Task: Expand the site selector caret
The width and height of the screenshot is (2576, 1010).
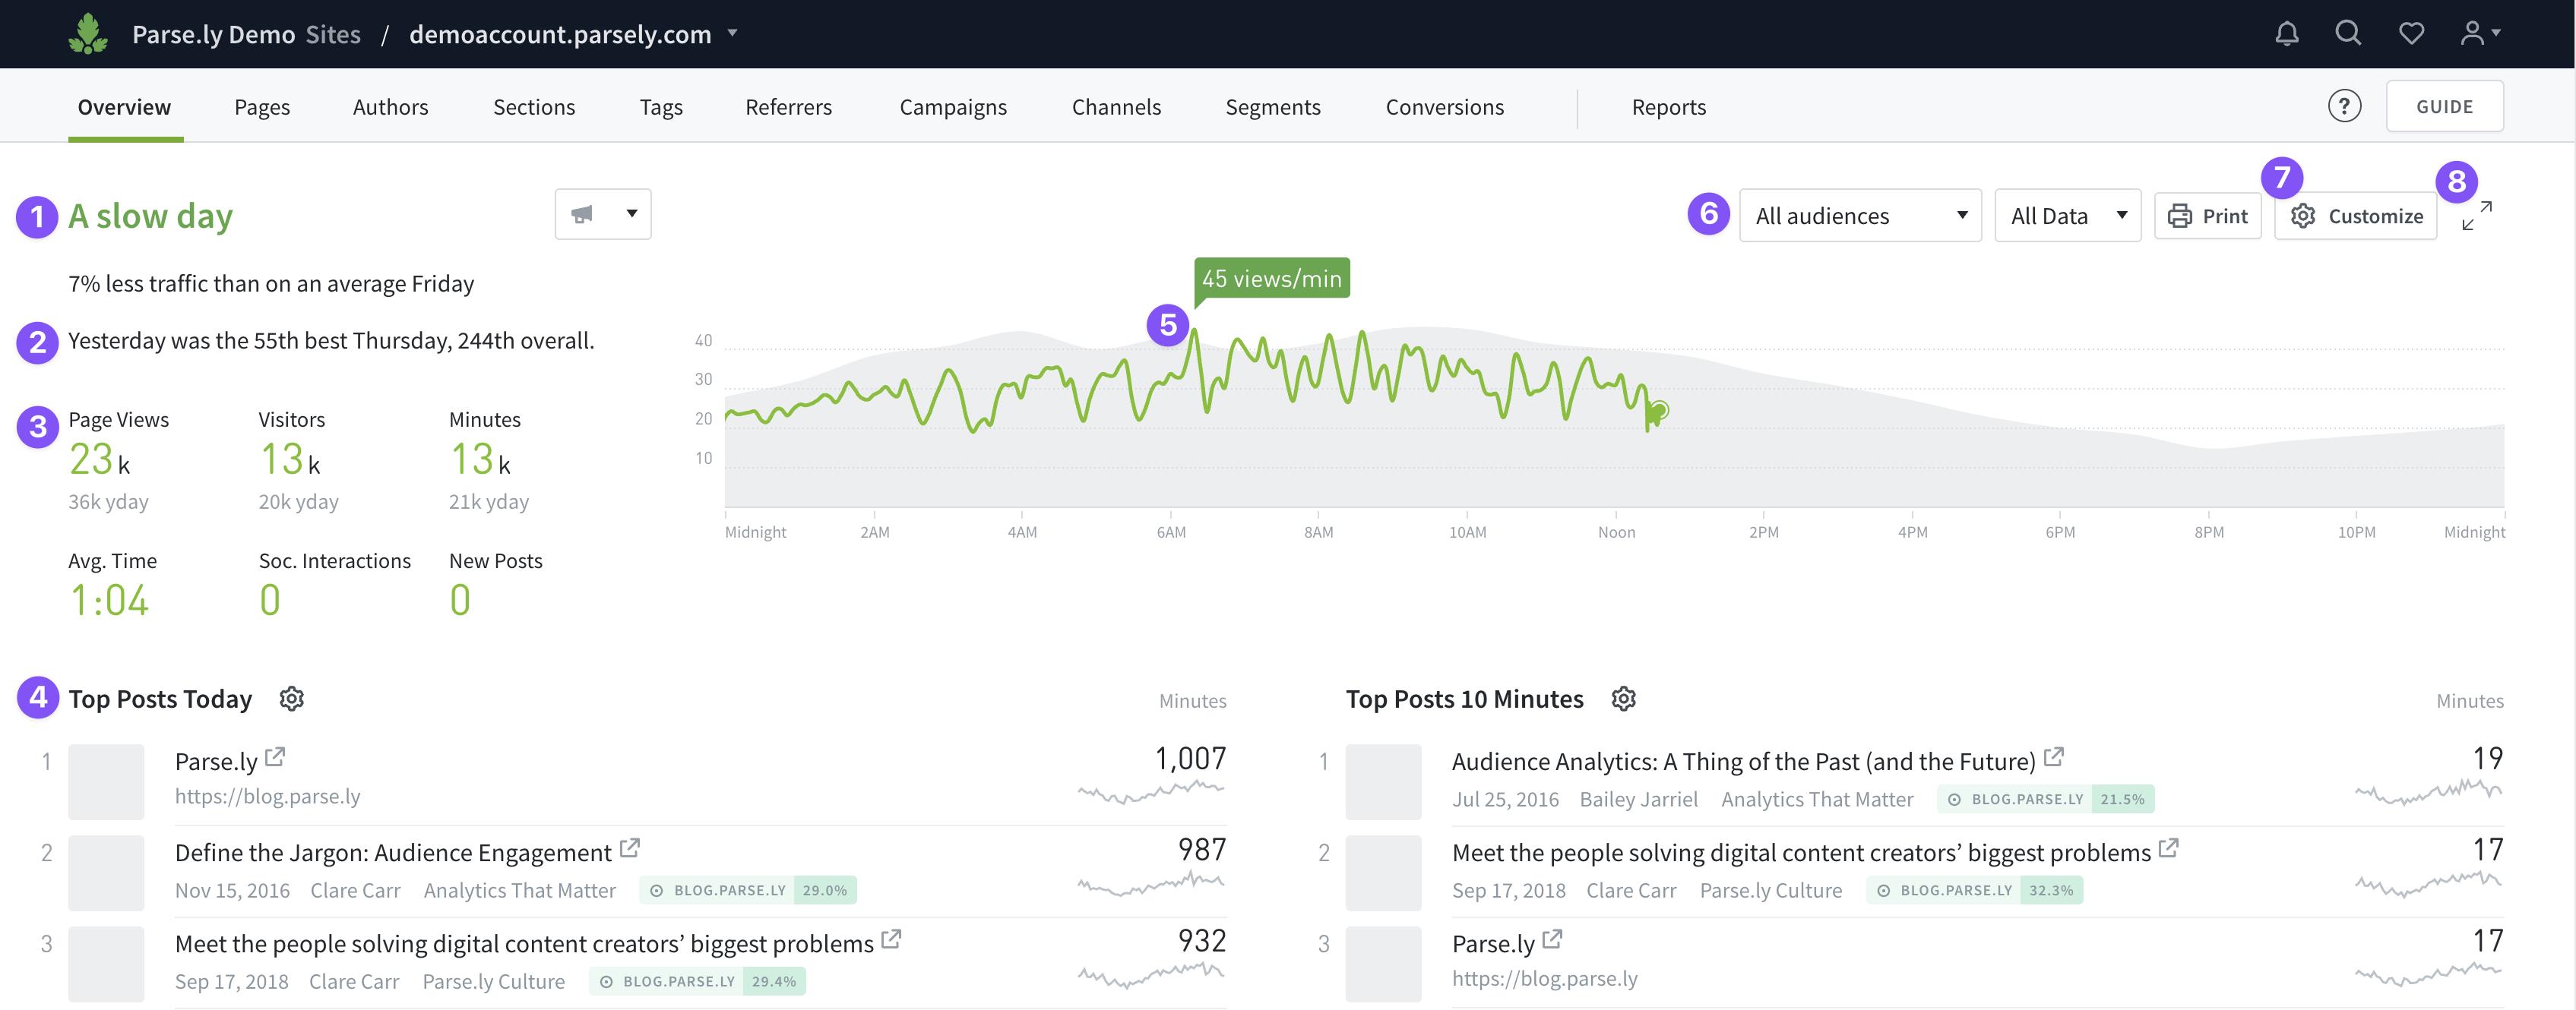Action: [733, 33]
